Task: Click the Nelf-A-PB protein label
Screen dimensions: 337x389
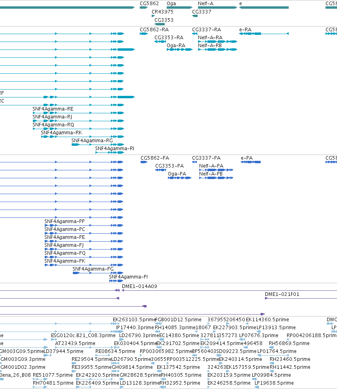Action: tap(211, 174)
